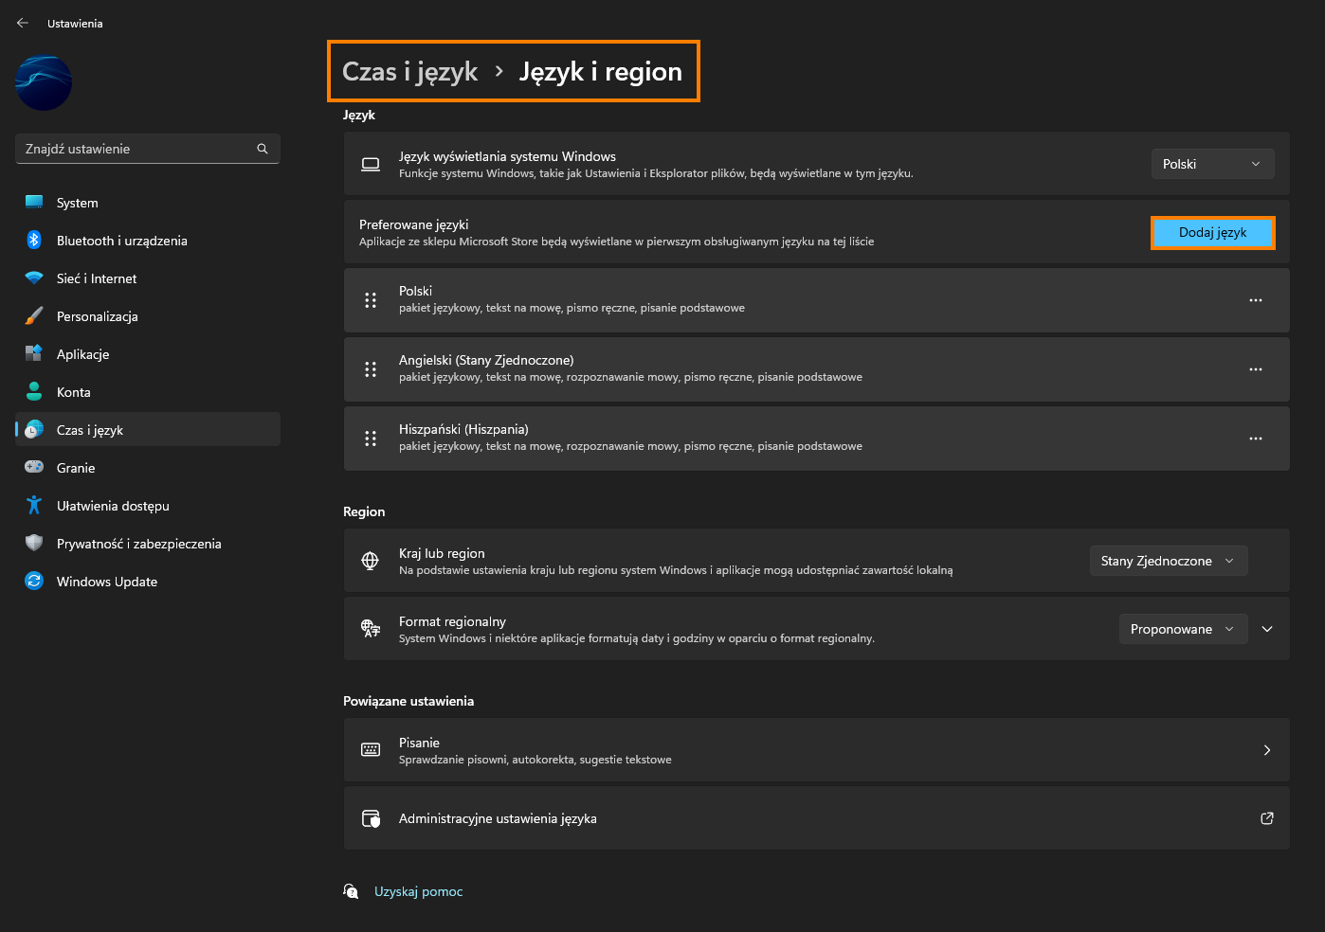The height and width of the screenshot is (932, 1325).
Task: Open Administracyjne ustawienia języka
Action: [x=817, y=818]
